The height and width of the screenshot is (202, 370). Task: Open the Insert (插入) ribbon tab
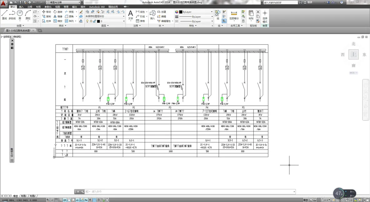click(x=21, y=7)
